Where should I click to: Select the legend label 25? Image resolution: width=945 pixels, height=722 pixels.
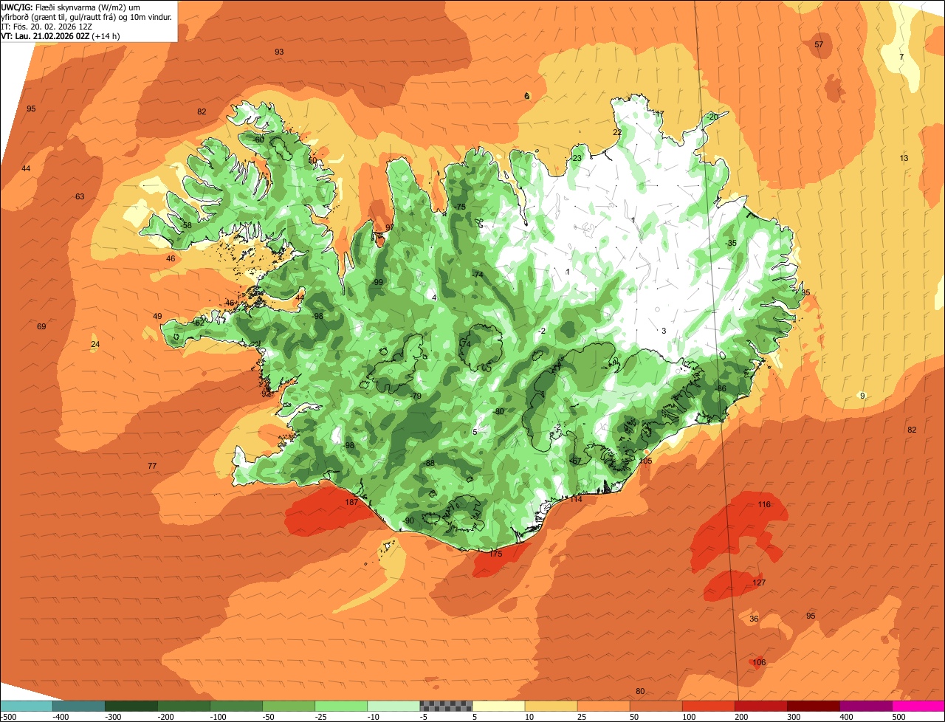pyautogui.click(x=583, y=717)
